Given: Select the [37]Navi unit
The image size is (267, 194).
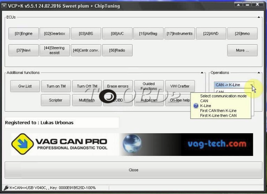Looking at the screenshot, I should [x=23, y=50].
